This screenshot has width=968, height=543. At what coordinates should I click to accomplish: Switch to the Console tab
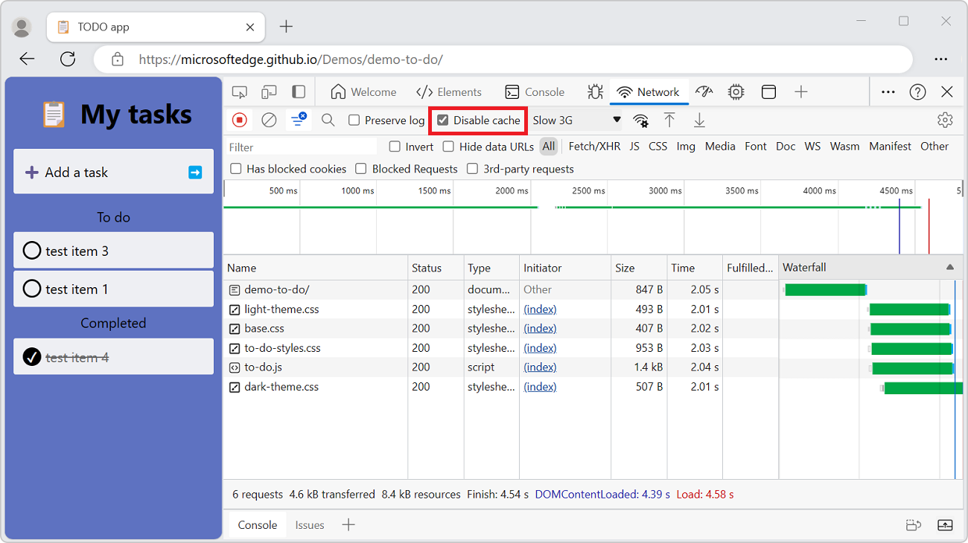[x=536, y=91]
